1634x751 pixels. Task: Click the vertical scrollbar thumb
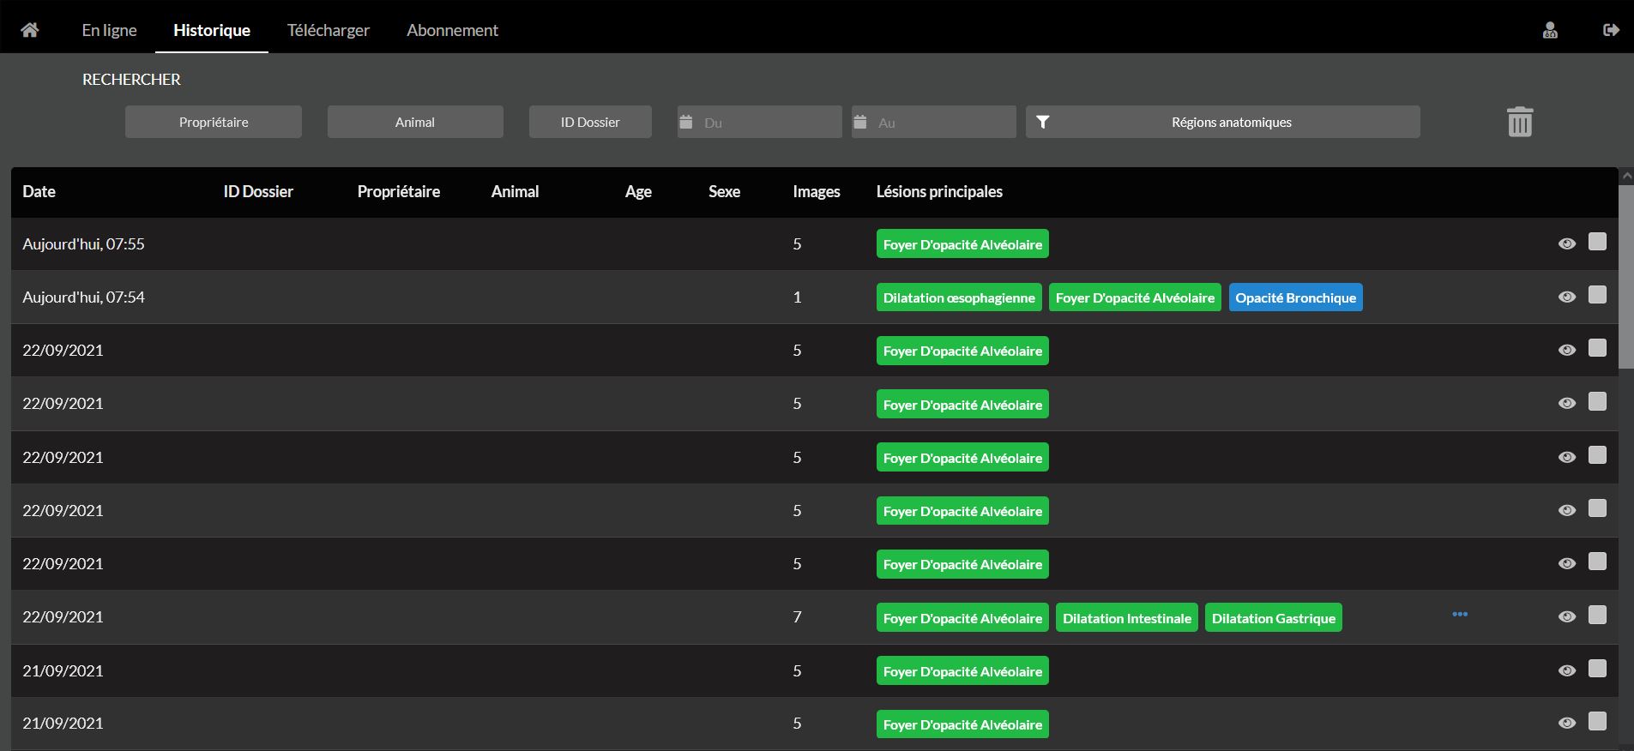[x=1626, y=276]
